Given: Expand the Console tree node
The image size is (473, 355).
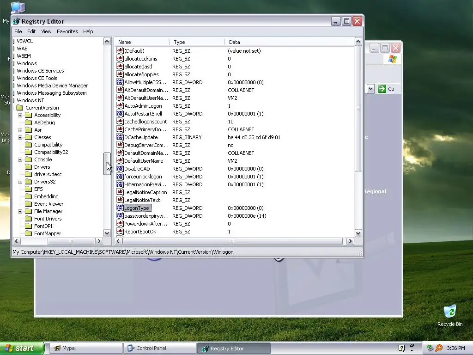Looking at the screenshot, I should point(20,159).
